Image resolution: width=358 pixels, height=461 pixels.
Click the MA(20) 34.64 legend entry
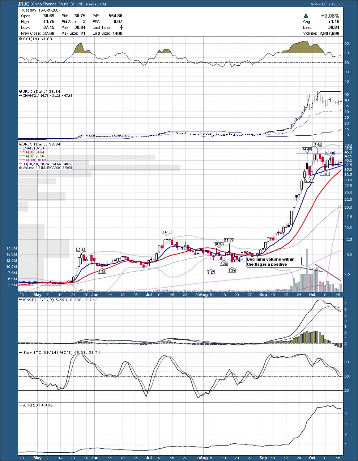(33, 152)
